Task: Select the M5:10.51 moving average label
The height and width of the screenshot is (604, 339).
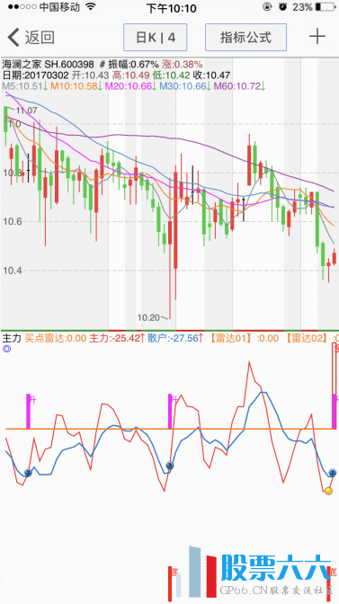Action: [x=22, y=86]
